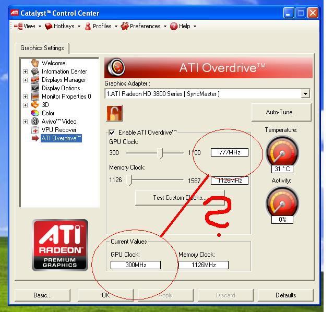Screen dimensions: 334x312
Task: Click the Monitor Properties 0 icon
Action: tap(35, 97)
